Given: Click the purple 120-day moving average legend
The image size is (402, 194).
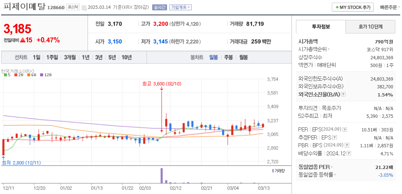Looking at the screenshot, I should point(45,75).
